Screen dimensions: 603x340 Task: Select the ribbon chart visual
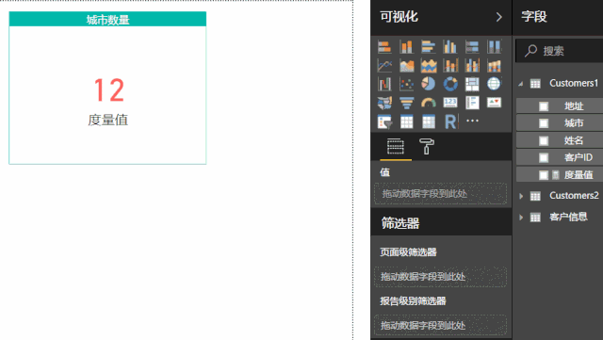coord(494,65)
